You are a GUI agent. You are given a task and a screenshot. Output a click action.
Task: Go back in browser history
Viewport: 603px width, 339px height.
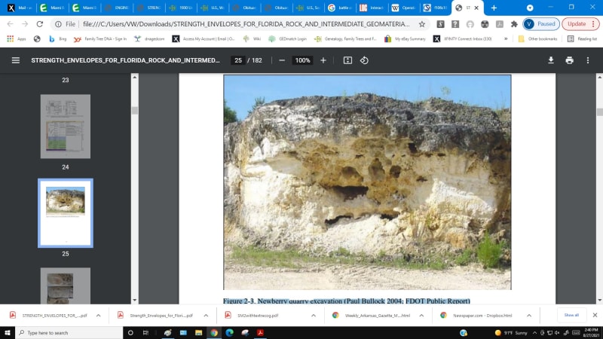click(11, 24)
